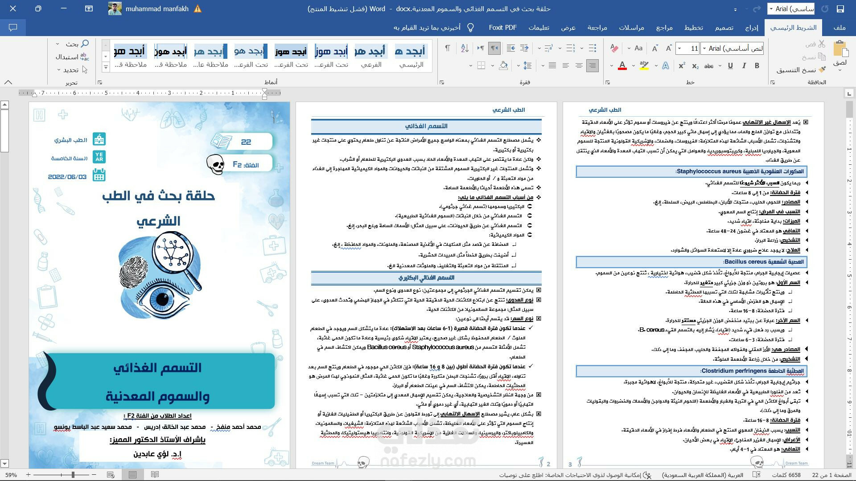Click the Undo arrow in title bar
Screen dimensions: 856x481
coord(825,9)
